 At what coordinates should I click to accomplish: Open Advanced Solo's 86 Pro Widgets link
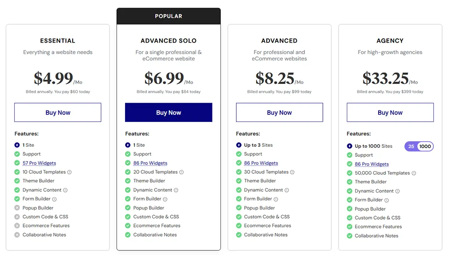tap(150, 163)
